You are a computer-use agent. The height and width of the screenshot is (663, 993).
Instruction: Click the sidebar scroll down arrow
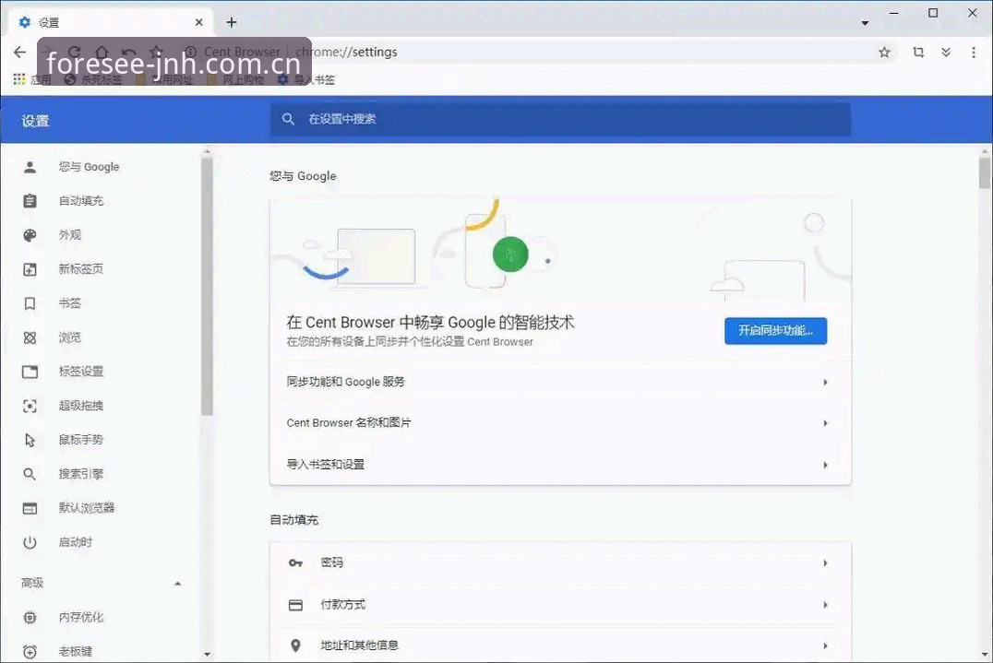pyautogui.click(x=207, y=656)
